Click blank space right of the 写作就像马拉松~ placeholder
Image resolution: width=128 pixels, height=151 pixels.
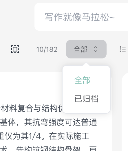[121, 17]
